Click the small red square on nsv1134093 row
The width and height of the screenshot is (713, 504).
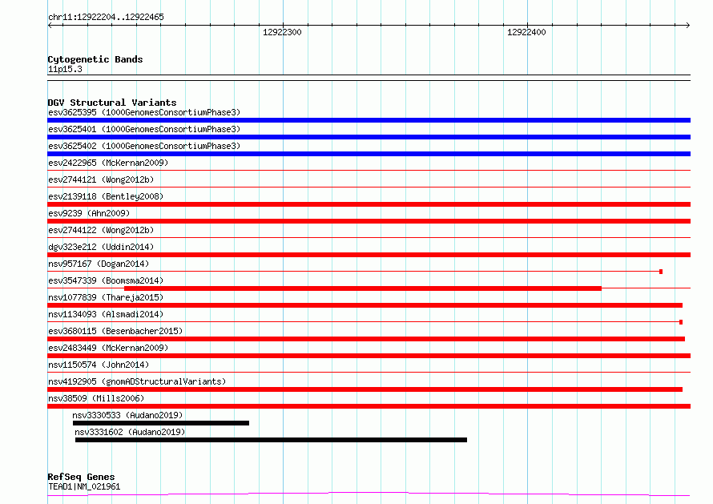point(681,322)
